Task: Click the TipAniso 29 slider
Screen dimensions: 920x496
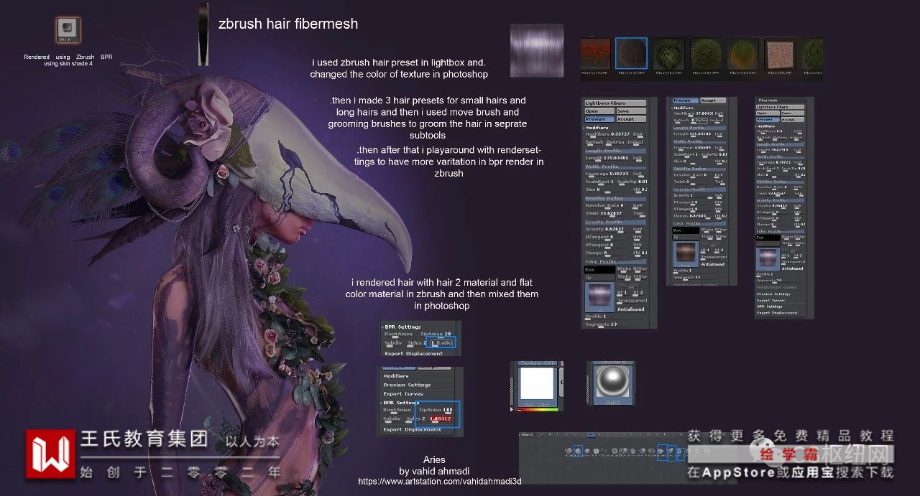Action: 436,334
